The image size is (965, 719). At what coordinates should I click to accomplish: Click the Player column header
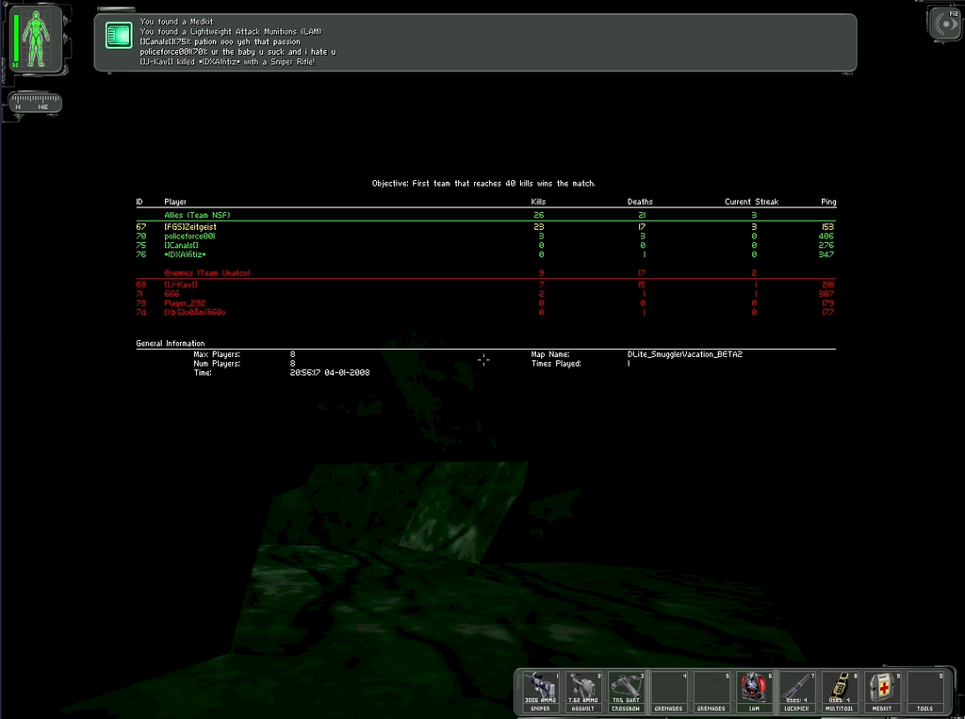pos(175,202)
